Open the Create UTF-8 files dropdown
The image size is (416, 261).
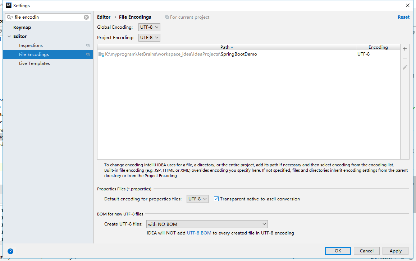[207, 224]
